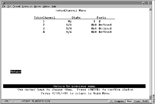
Task: Click the scrollbar down arrow
Action: point(150,98)
